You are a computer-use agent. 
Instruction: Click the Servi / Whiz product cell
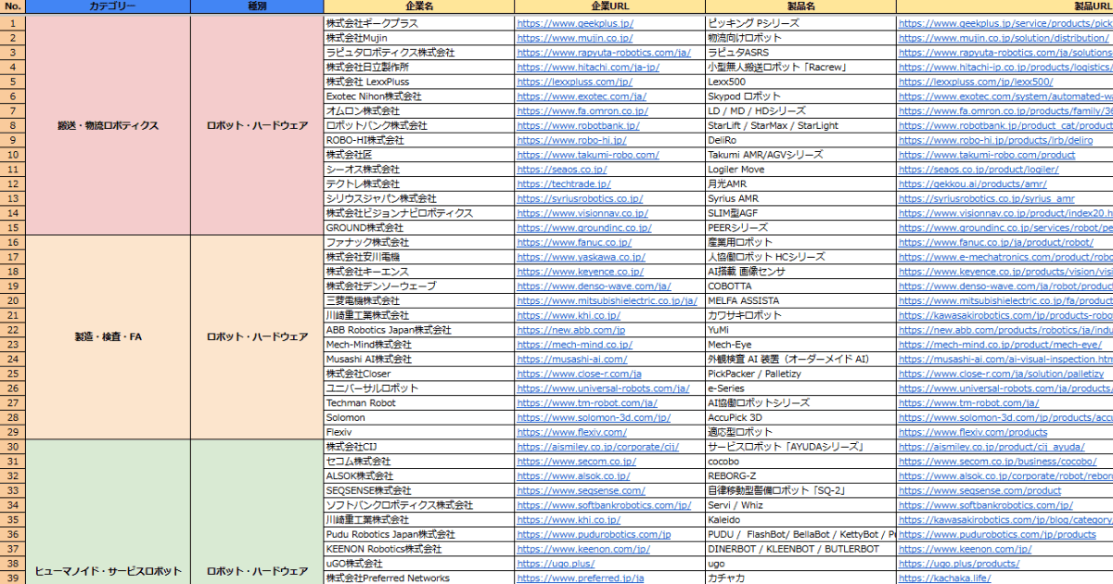[800, 505]
